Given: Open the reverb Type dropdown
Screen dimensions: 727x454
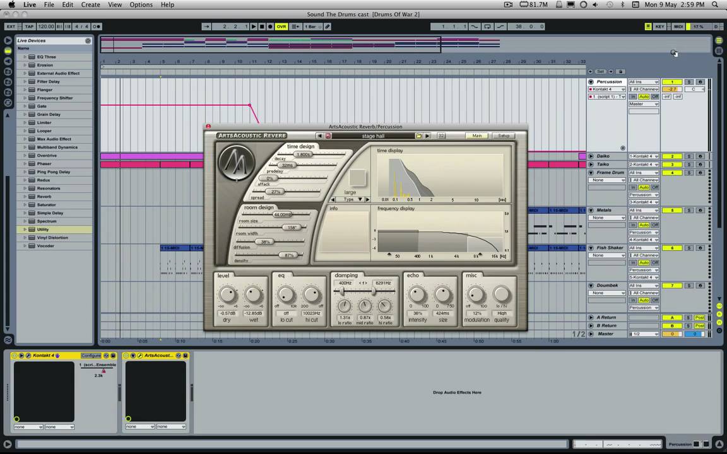Looking at the screenshot, I should pos(352,199).
